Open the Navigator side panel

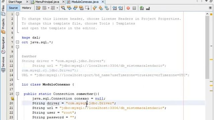click(3, 45)
